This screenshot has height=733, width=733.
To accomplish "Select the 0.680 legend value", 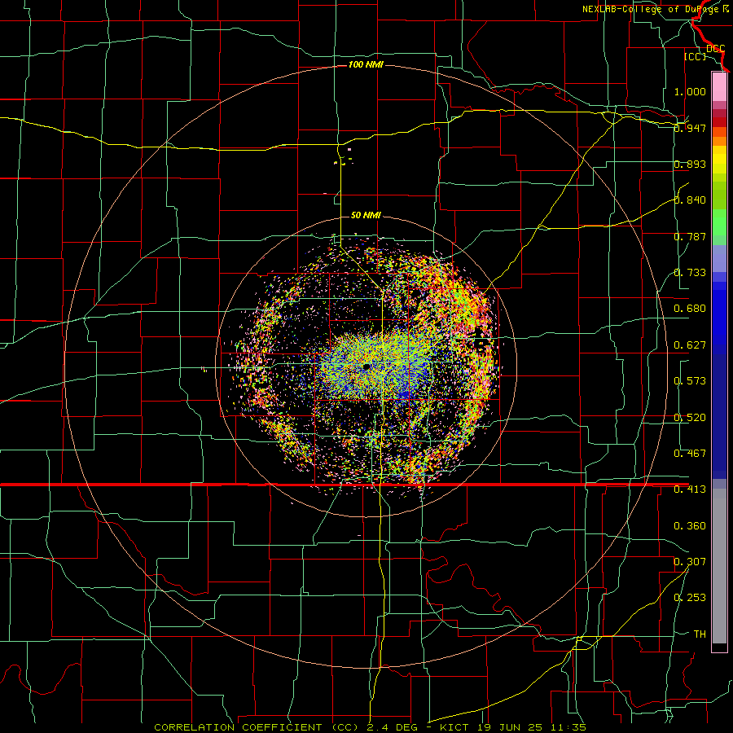I will click(690, 309).
